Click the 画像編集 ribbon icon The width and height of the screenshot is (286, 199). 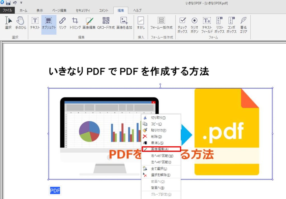89,23
